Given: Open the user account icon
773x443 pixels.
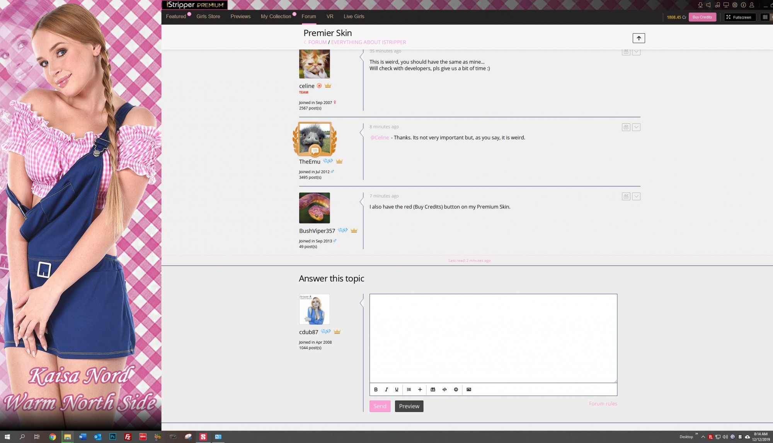Looking at the screenshot, I should 752,5.
